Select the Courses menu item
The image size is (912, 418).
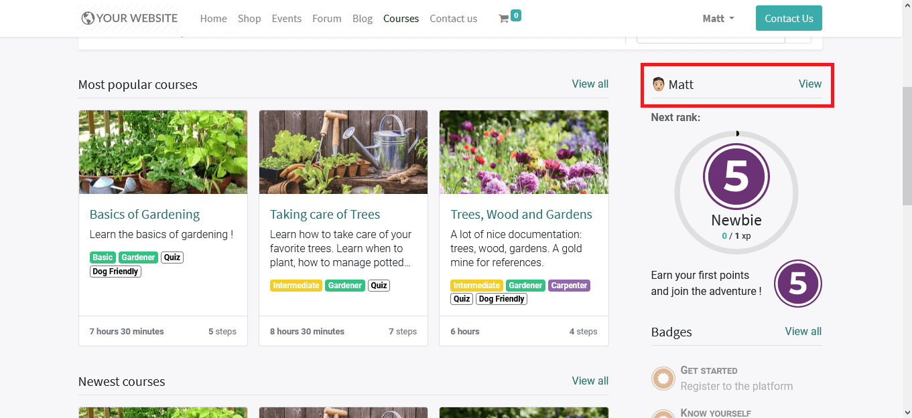point(401,19)
